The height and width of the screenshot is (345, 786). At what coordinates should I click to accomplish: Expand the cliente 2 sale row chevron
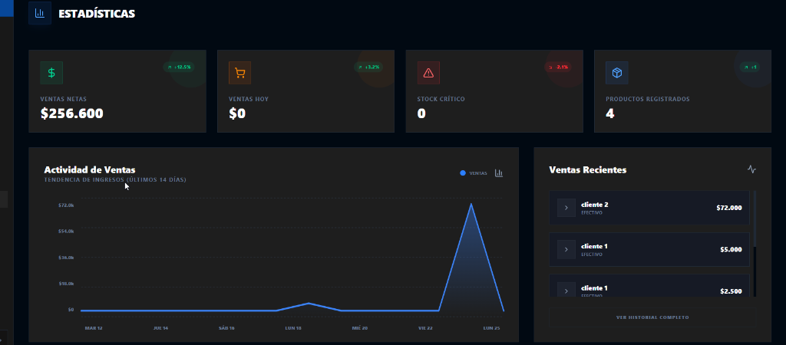pyautogui.click(x=566, y=208)
